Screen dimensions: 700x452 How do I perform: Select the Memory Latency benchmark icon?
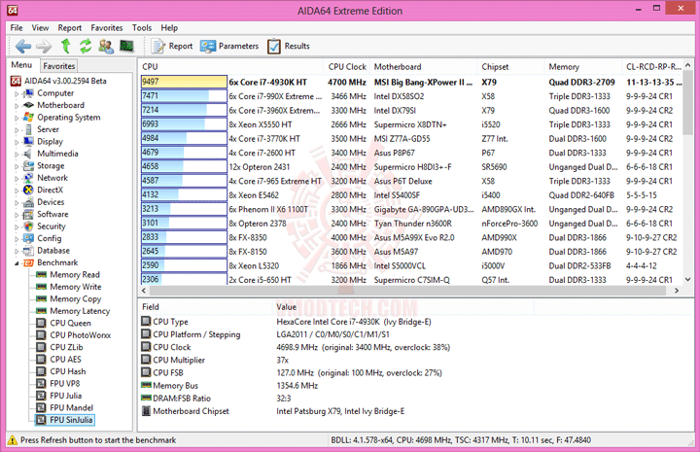tap(42, 310)
